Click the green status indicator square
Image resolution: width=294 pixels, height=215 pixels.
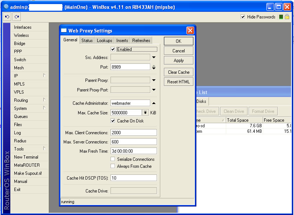(x=281, y=17)
